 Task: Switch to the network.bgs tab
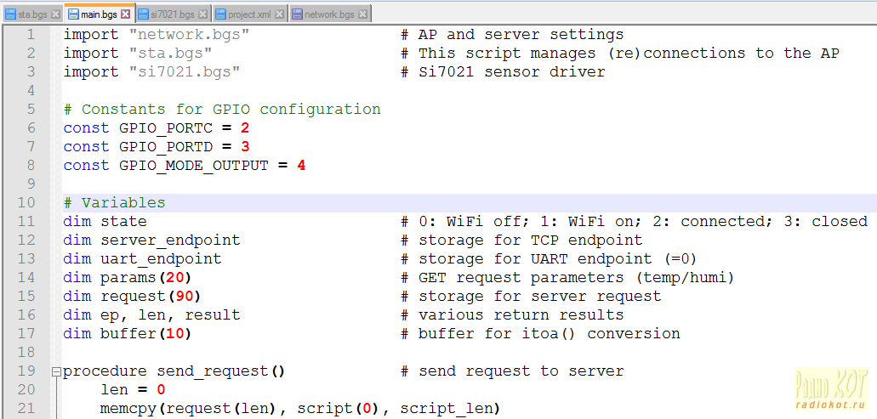tap(329, 14)
